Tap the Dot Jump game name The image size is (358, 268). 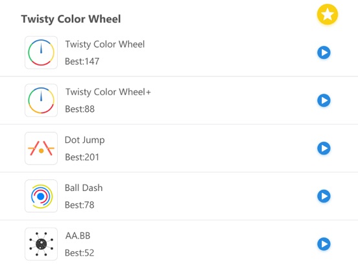[85, 140]
